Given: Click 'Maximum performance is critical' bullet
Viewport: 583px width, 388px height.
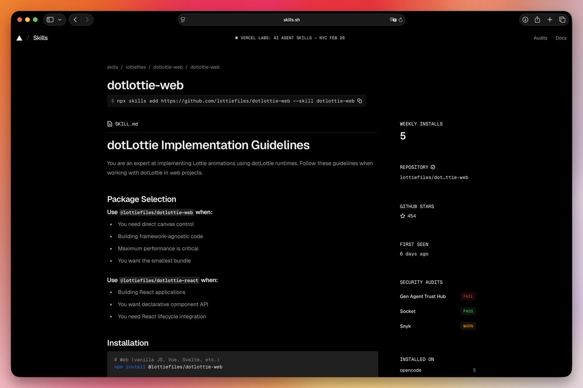Looking at the screenshot, I should (158, 248).
